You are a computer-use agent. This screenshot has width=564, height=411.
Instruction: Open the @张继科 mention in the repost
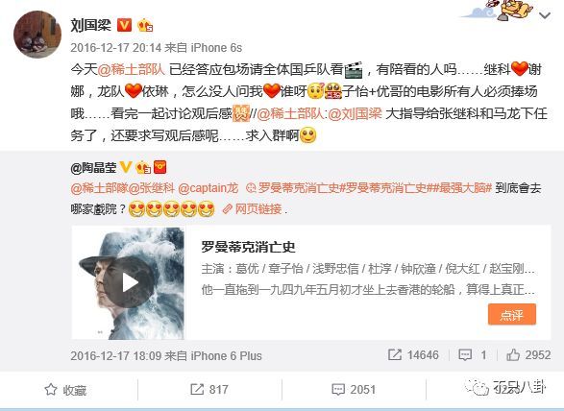coord(151,188)
